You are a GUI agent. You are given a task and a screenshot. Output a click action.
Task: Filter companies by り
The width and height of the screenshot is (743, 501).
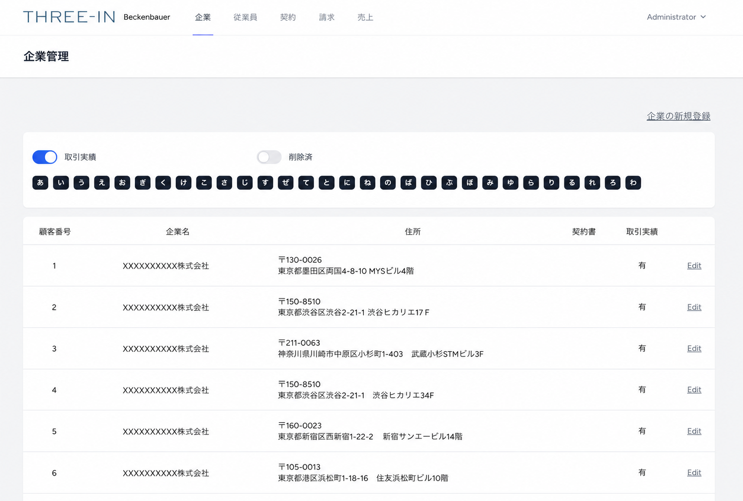coord(552,183)
